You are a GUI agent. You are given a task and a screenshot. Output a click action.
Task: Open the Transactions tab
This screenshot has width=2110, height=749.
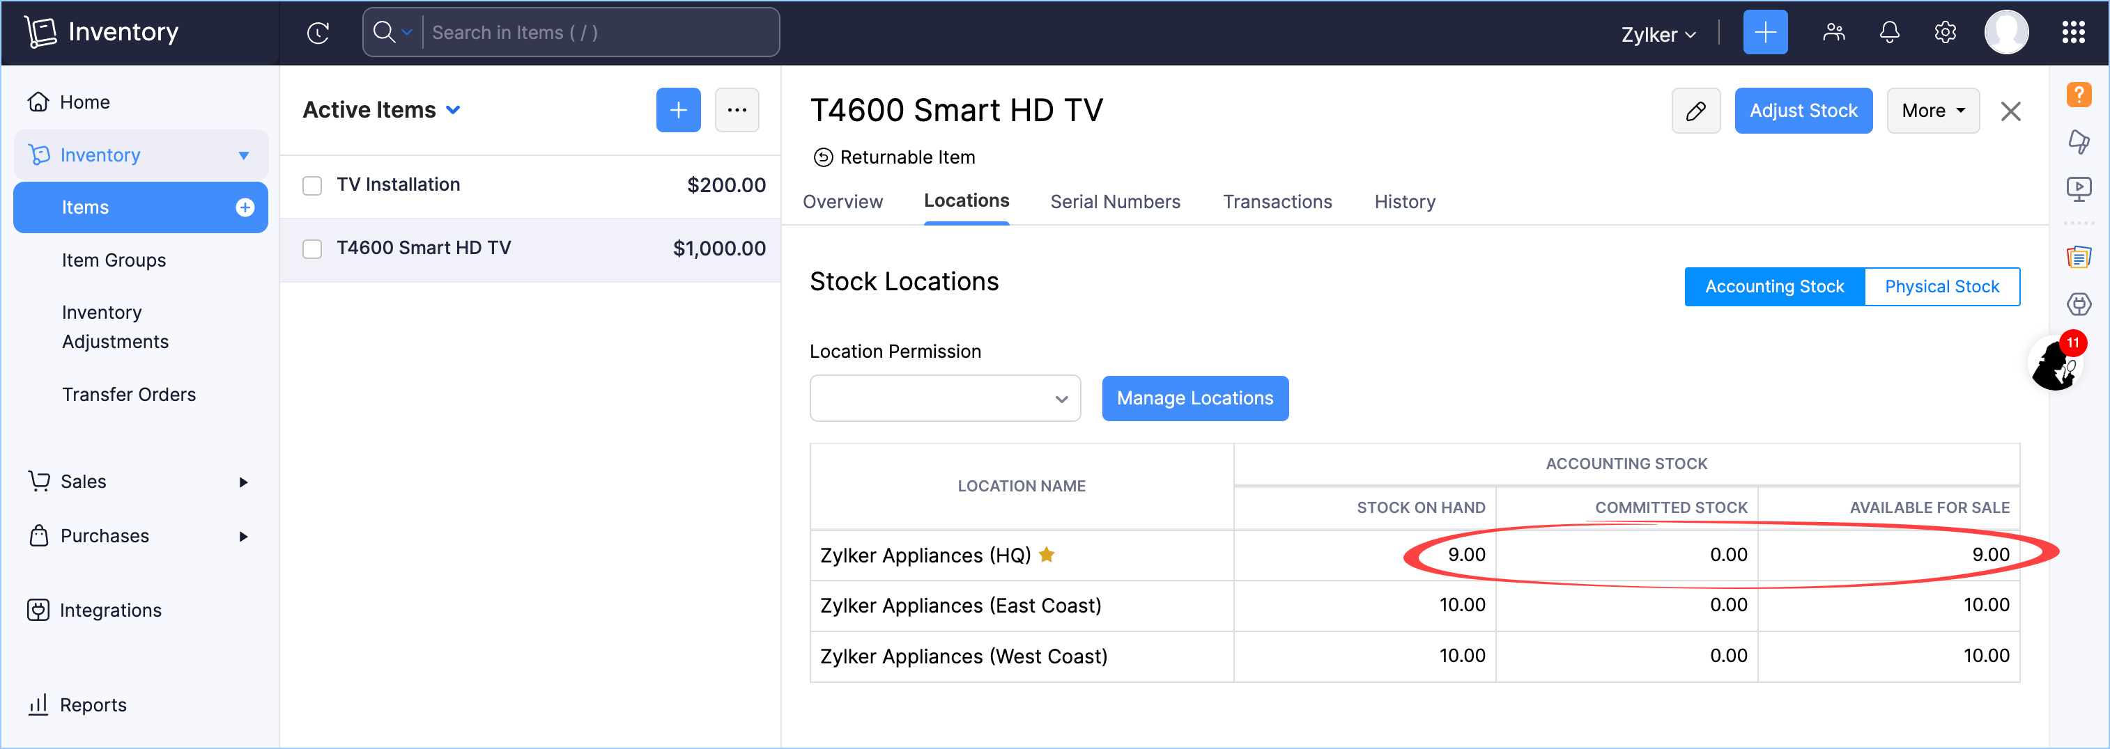coord(1277,202)
